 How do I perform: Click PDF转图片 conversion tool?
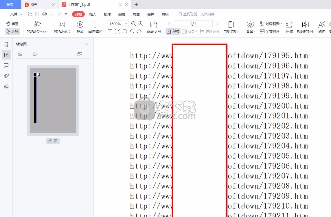click(x=62, y=27)
